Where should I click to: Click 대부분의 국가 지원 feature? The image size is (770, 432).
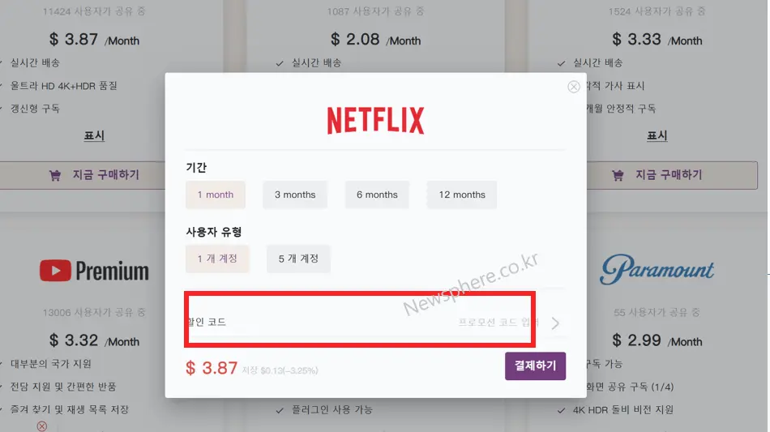[51, 364]
